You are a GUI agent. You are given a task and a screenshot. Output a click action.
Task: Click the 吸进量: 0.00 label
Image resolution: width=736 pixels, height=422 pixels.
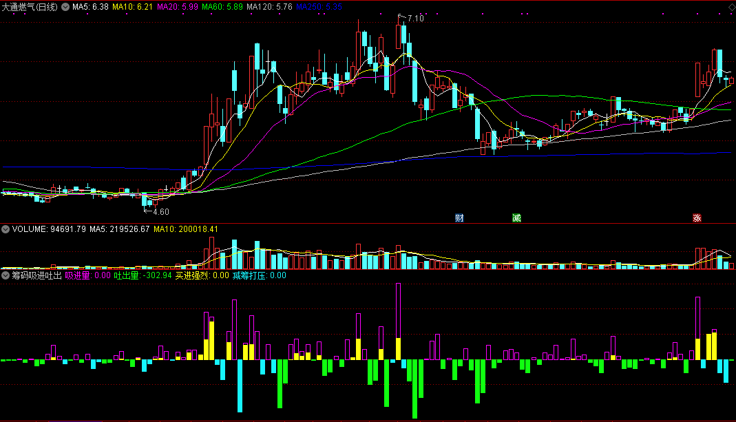pyautogui.click(x=87, y=275)
